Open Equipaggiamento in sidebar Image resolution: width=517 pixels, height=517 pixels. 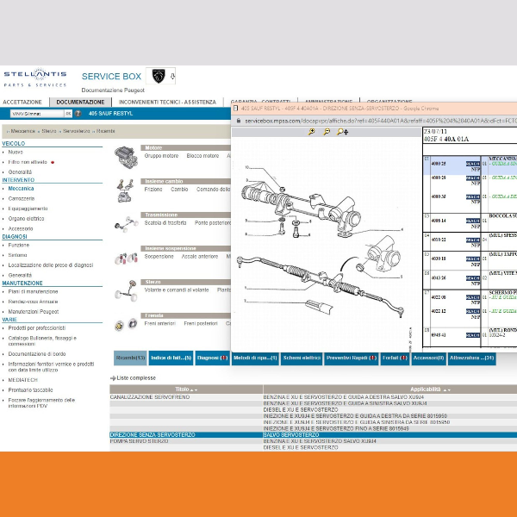(x=28, y=209)
